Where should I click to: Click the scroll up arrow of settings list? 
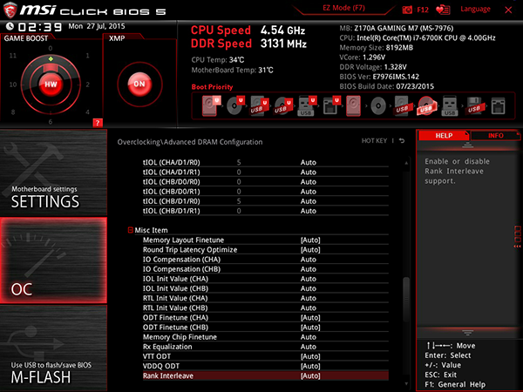tap(406, 163)
